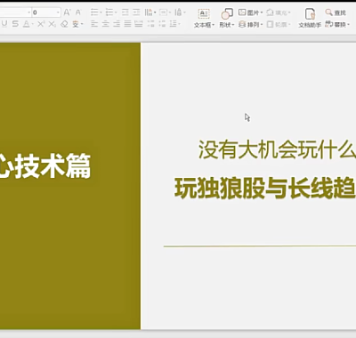Image resolution: width=356 pixels, height=338 pixels.
Task: Open the font name dropdown arrow
Action: pyautogui.click(x=29, y=12)
